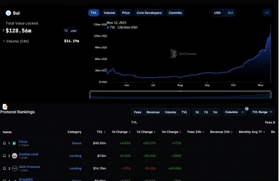The width and height of the screenshot is (279, 181).
Task: Bookmark the NAVI Protocol row
Action: [4, 168]
